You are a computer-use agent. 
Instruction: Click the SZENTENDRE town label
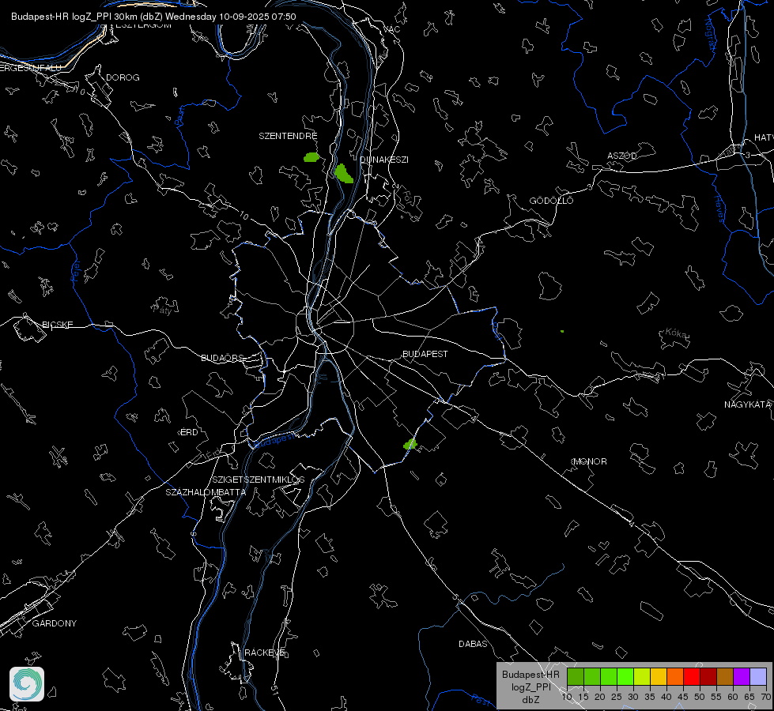tap(288, 136)
